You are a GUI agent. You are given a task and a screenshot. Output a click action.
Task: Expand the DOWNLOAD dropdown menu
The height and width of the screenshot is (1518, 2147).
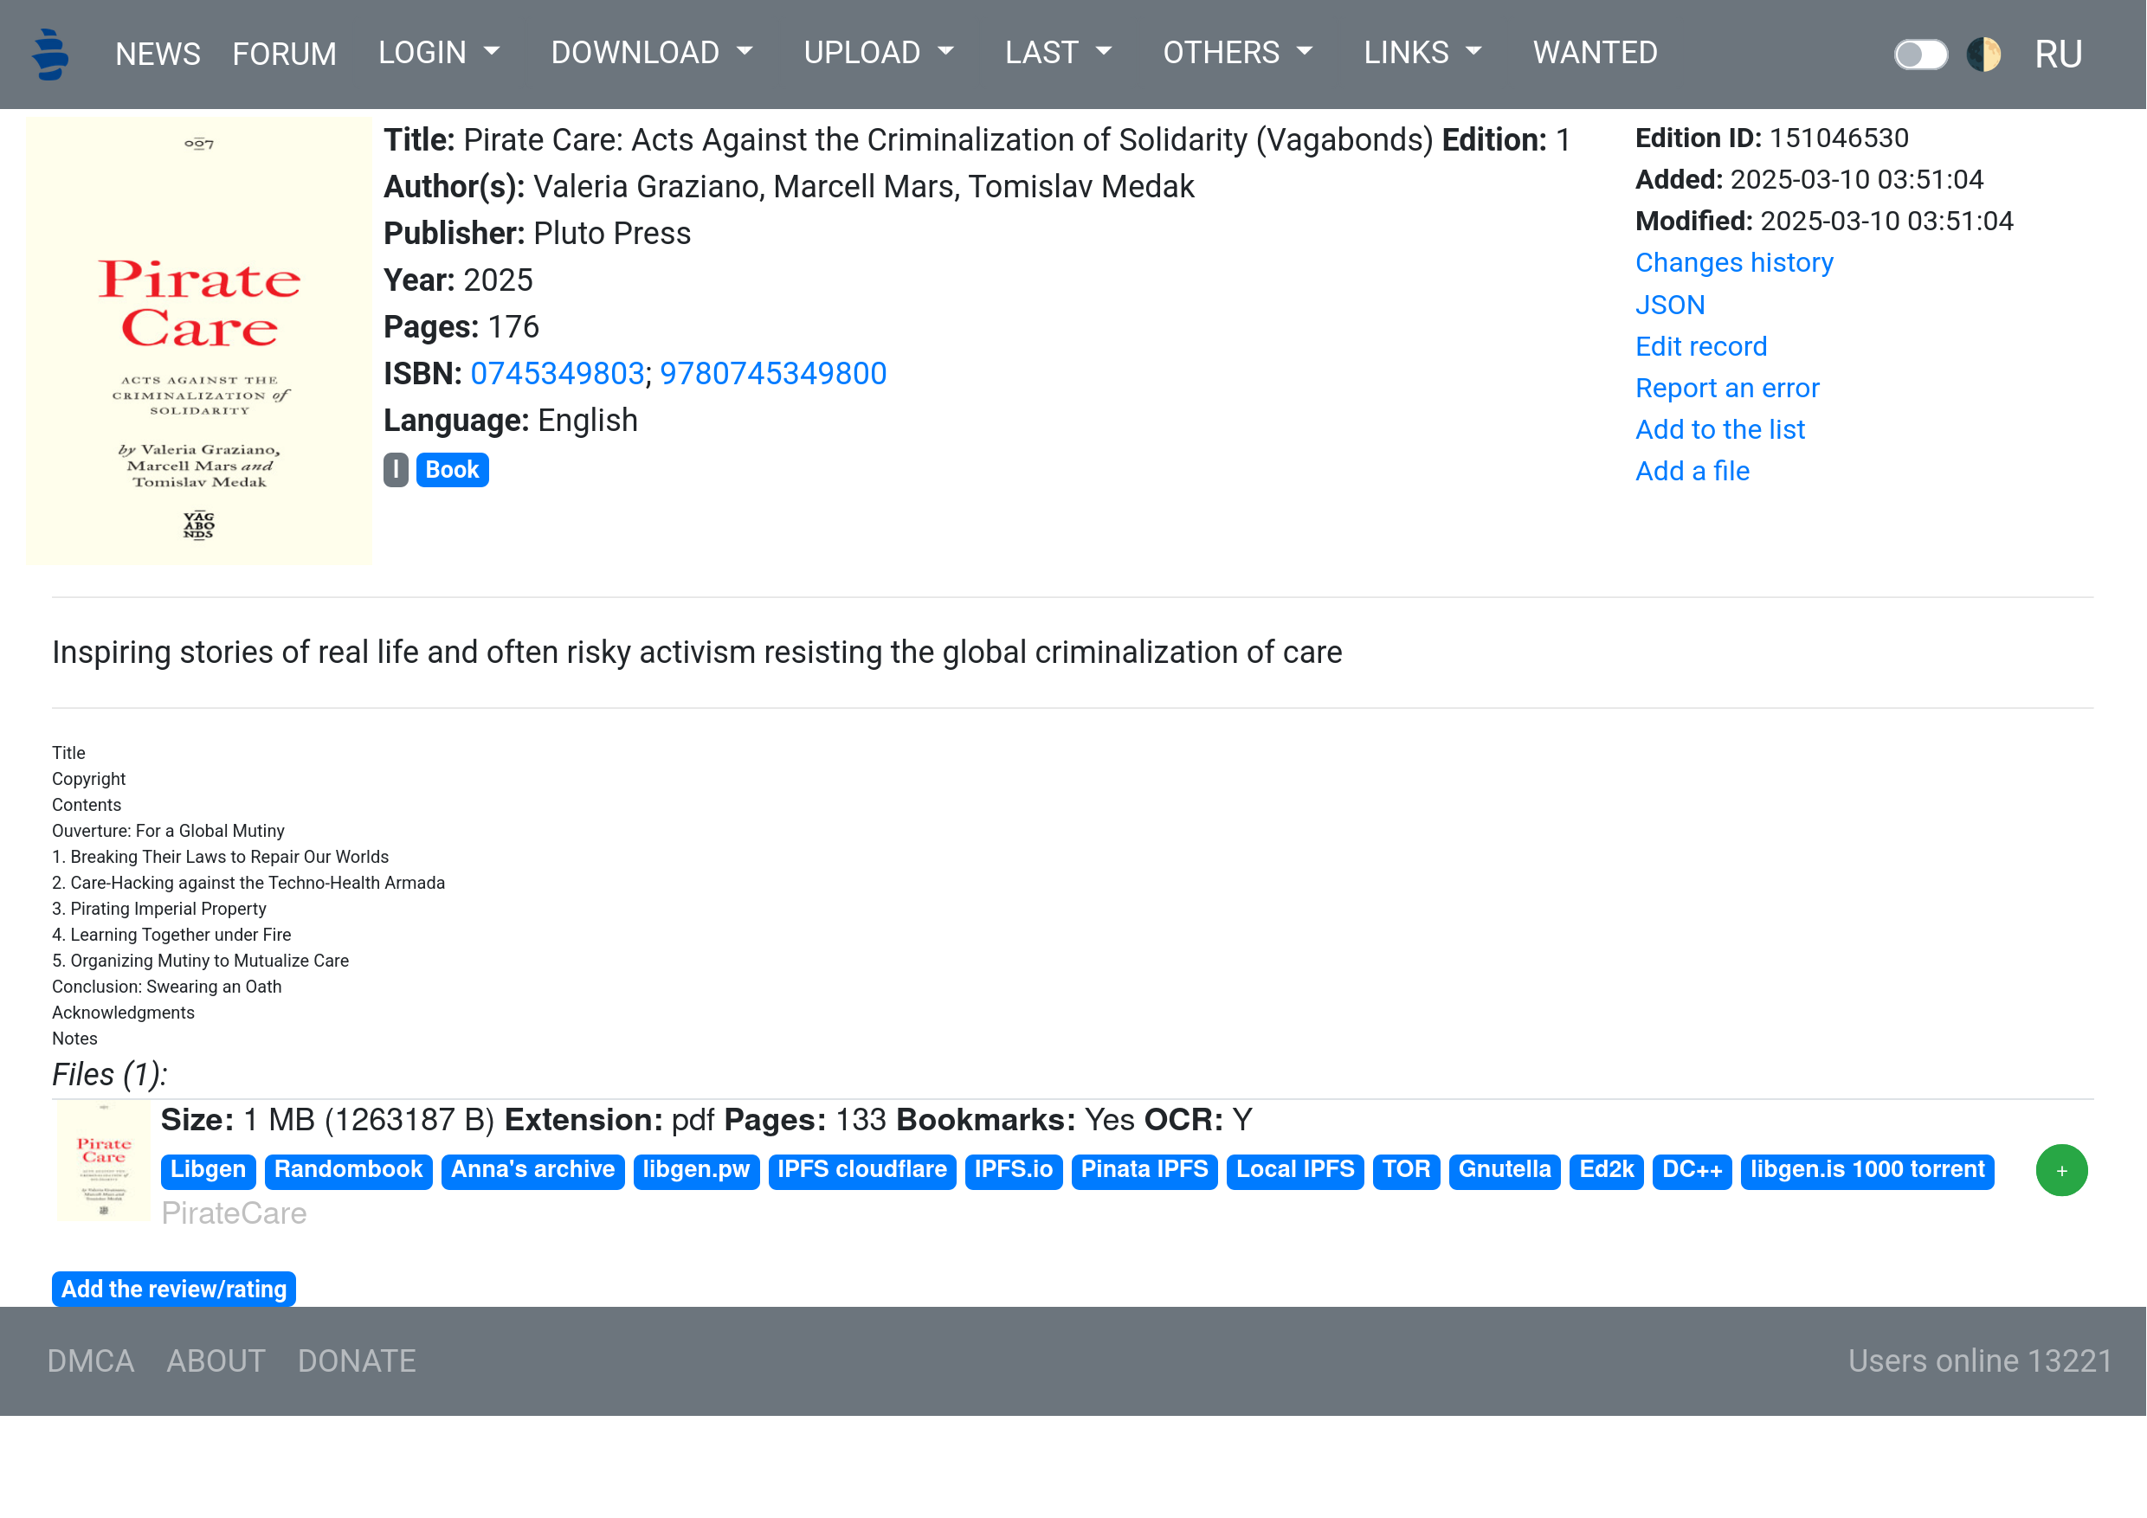click(x=651, y=54)
